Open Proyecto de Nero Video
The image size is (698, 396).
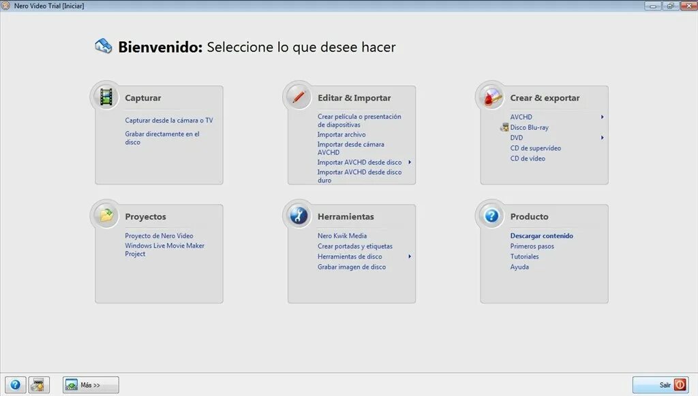click(x=159, y=235)
